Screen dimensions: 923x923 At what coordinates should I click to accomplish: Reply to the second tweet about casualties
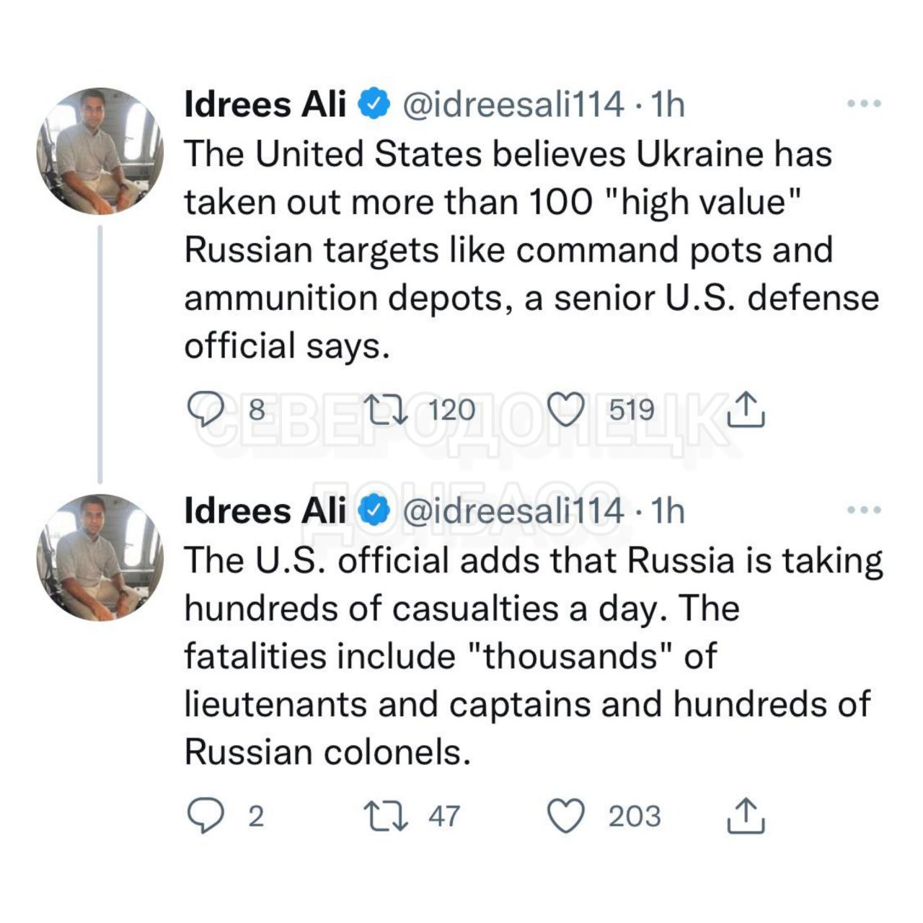pyautogui.click(x=206, y=816)
